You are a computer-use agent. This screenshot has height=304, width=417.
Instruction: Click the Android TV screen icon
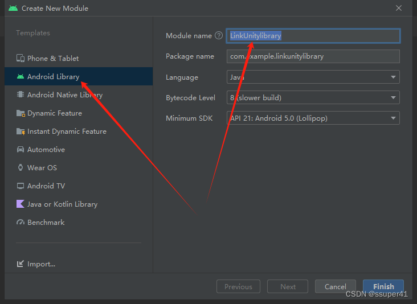(21, 186)
